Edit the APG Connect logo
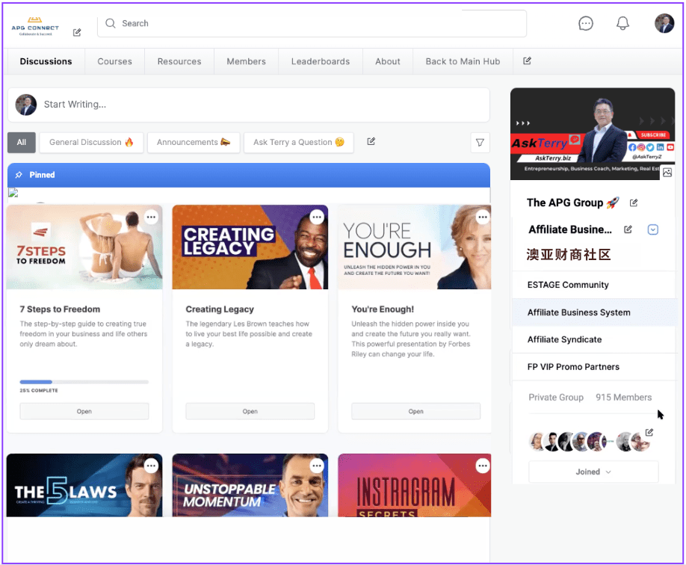Screen dimensions: 686x565 click(77, 32)
